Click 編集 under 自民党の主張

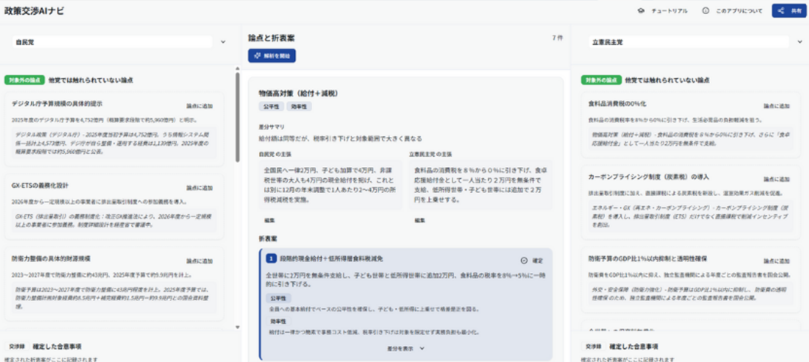(x=269, y=221)
